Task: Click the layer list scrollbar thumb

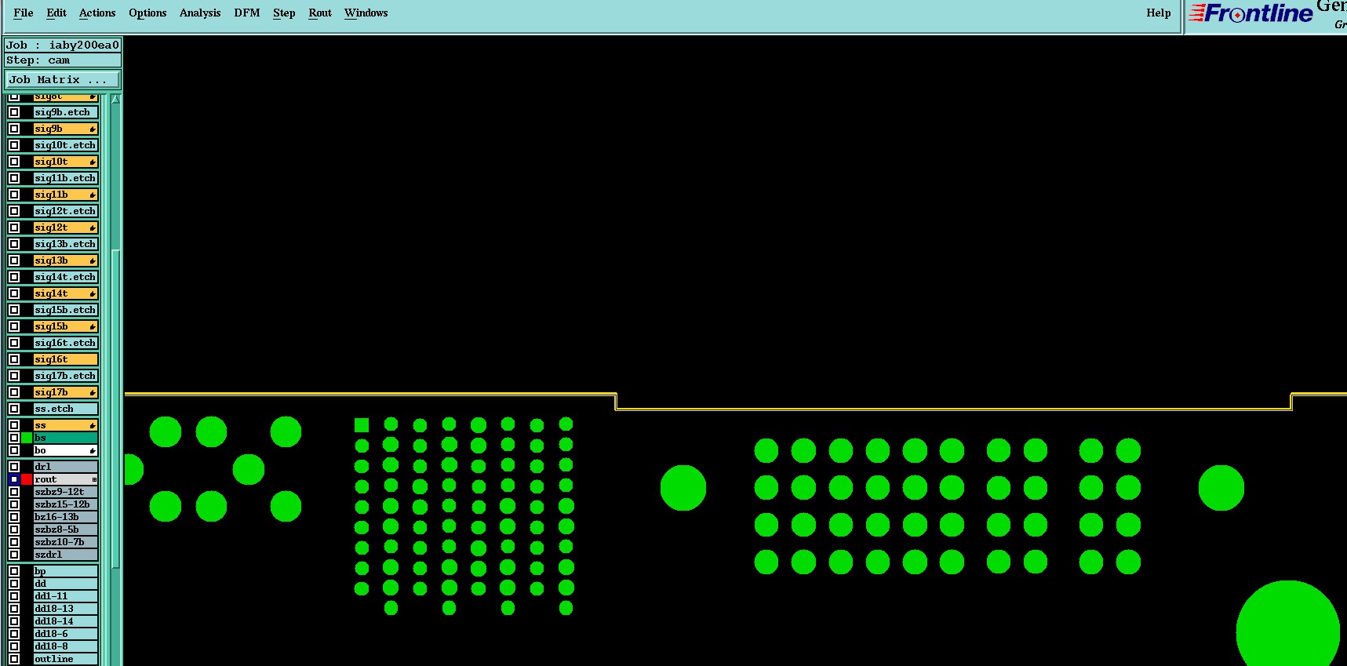Action: coord(115,408)
